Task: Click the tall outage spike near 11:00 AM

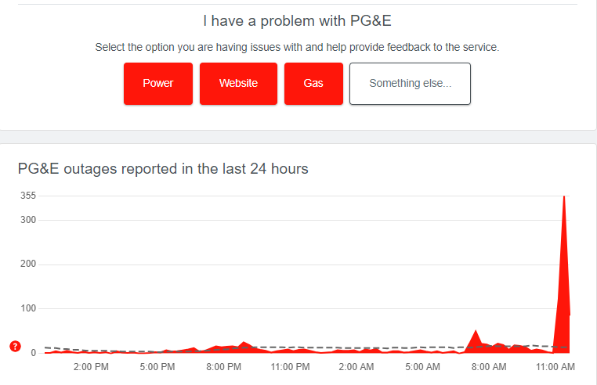Action: [x=563, y=274]
